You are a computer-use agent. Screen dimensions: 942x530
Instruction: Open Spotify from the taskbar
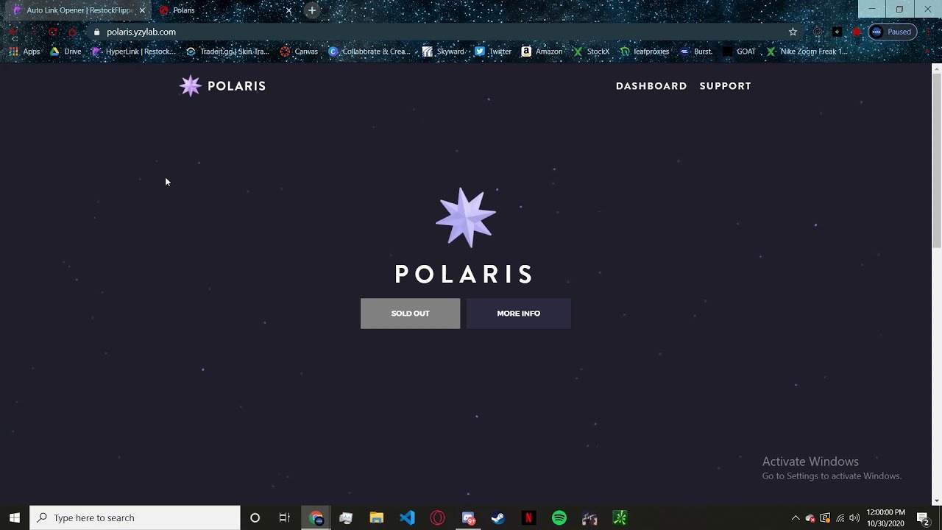[559, 517]
